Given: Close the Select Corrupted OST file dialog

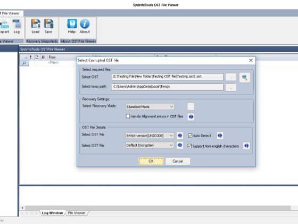Looking at the screenshot, I should [251, 60].
